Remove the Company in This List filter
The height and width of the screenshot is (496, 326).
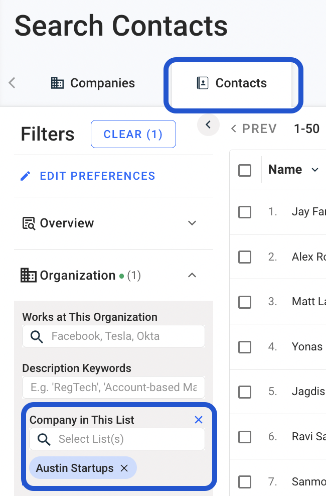[x=199, y=420]
